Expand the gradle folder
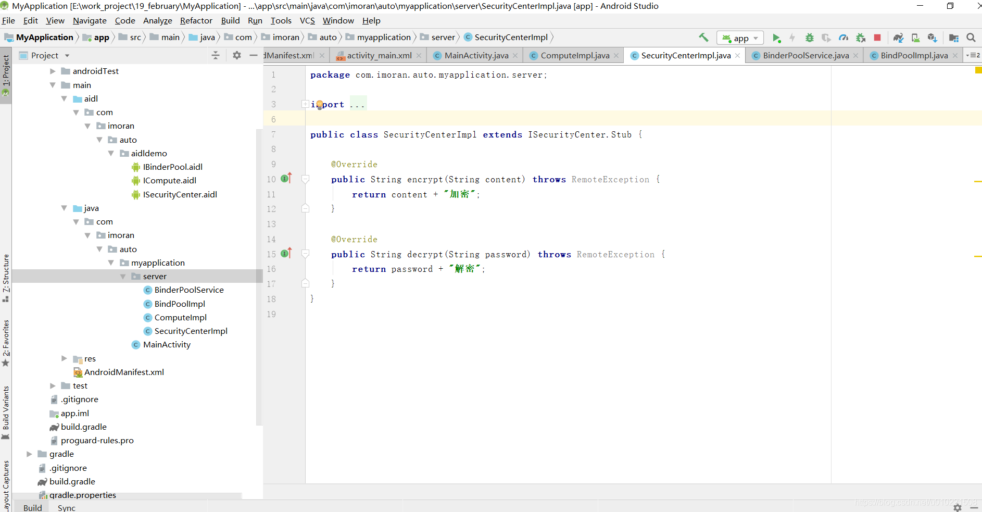Screen dimensions: 982x512 [x=29, y=454]
